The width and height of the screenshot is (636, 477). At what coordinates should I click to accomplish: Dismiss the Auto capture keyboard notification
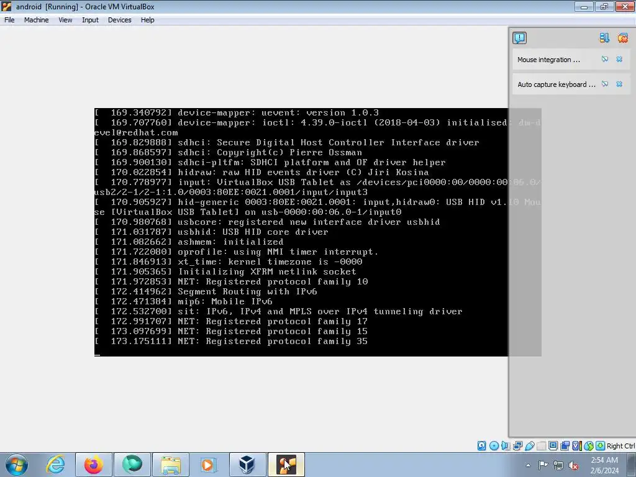(x=619, y=84)
